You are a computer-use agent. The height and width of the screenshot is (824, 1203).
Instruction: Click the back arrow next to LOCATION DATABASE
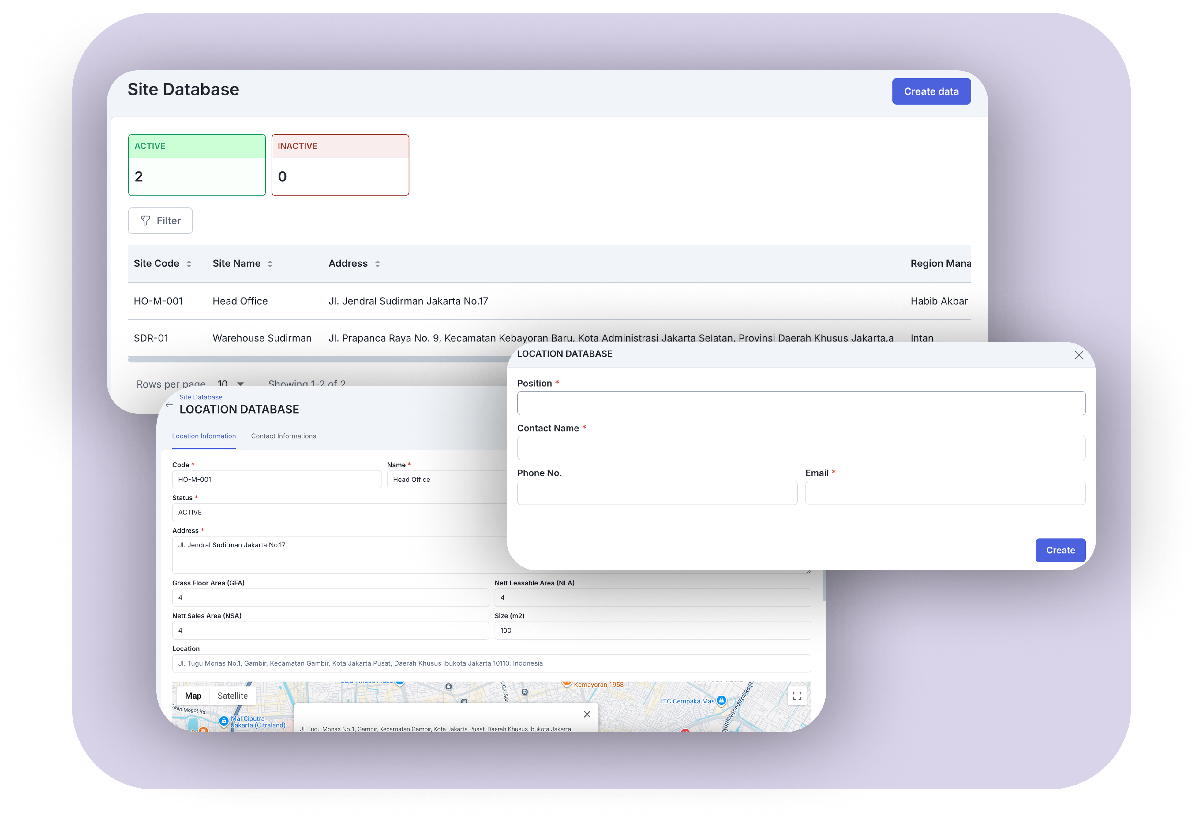coord(169,404)
